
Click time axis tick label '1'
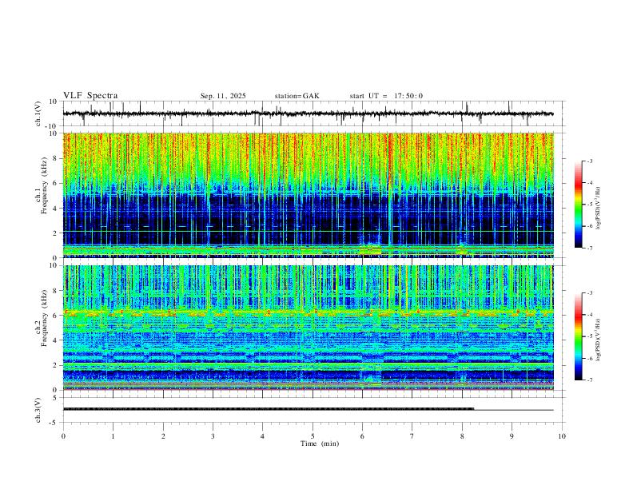113,436
